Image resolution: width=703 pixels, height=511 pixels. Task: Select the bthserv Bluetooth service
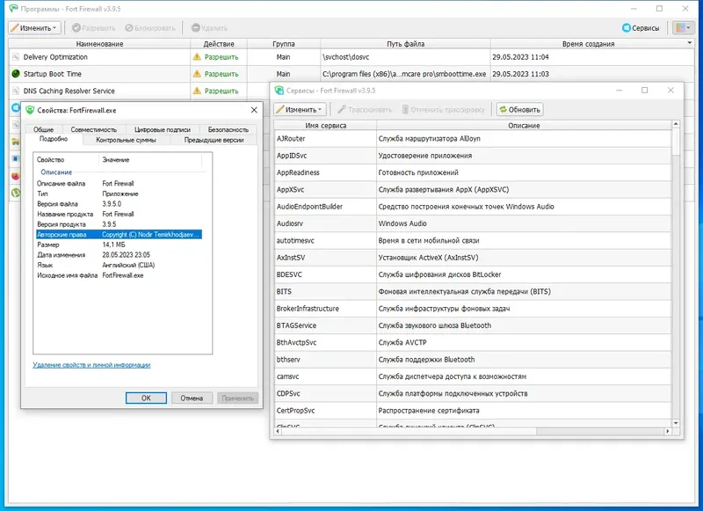point(473,360)
